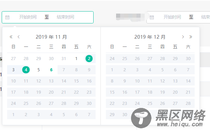
Task: Click disabled date 20 in November panel
Action: click(51, 92)
